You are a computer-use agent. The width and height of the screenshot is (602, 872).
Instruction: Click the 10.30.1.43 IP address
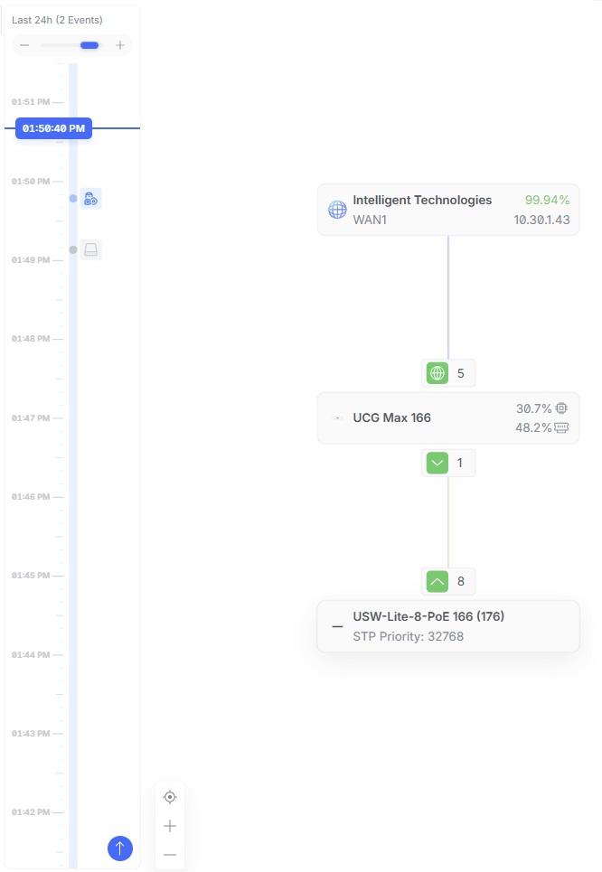pos(542,220)
